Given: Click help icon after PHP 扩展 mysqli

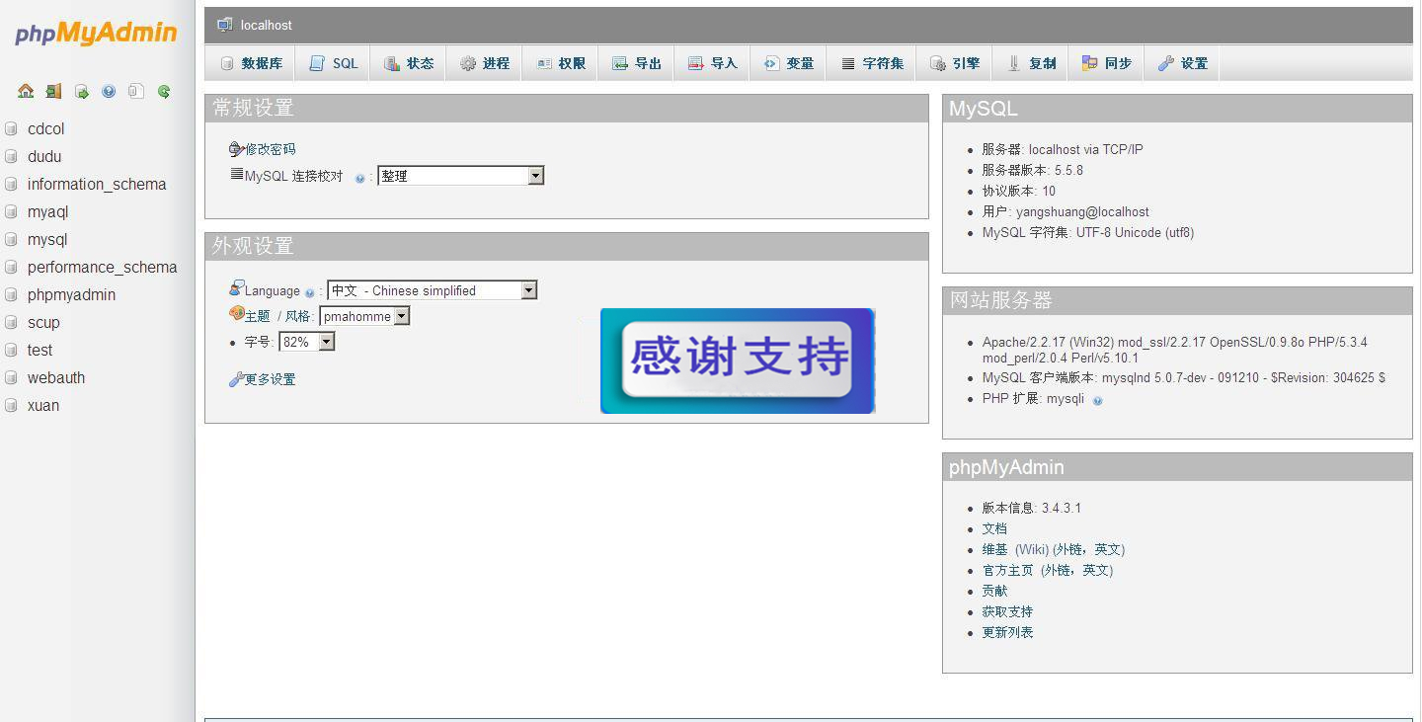Looking at the screenshot, I should point(1097,400).
